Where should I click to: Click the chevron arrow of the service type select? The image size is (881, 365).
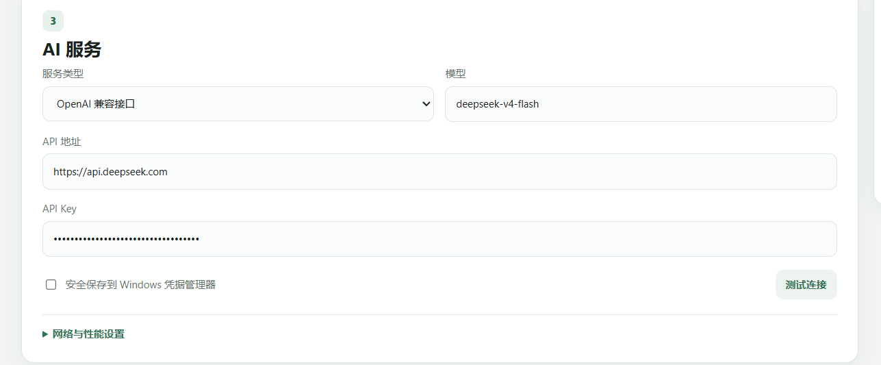(426, 104)
